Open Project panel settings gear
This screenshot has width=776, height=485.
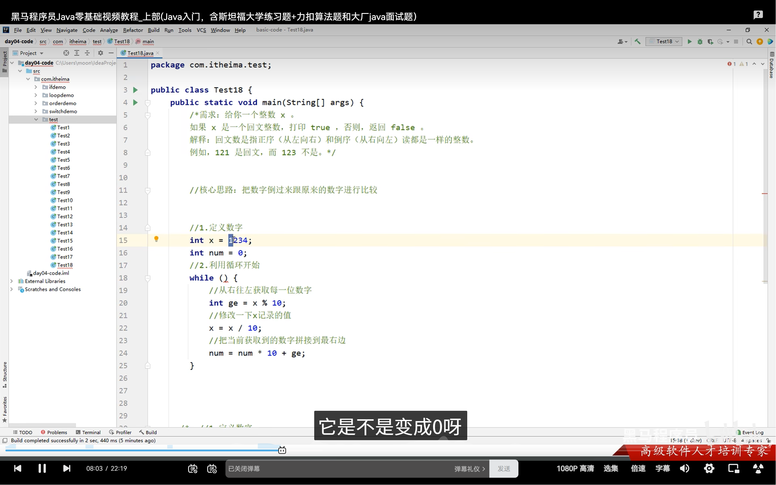click(x=100, y=53)
